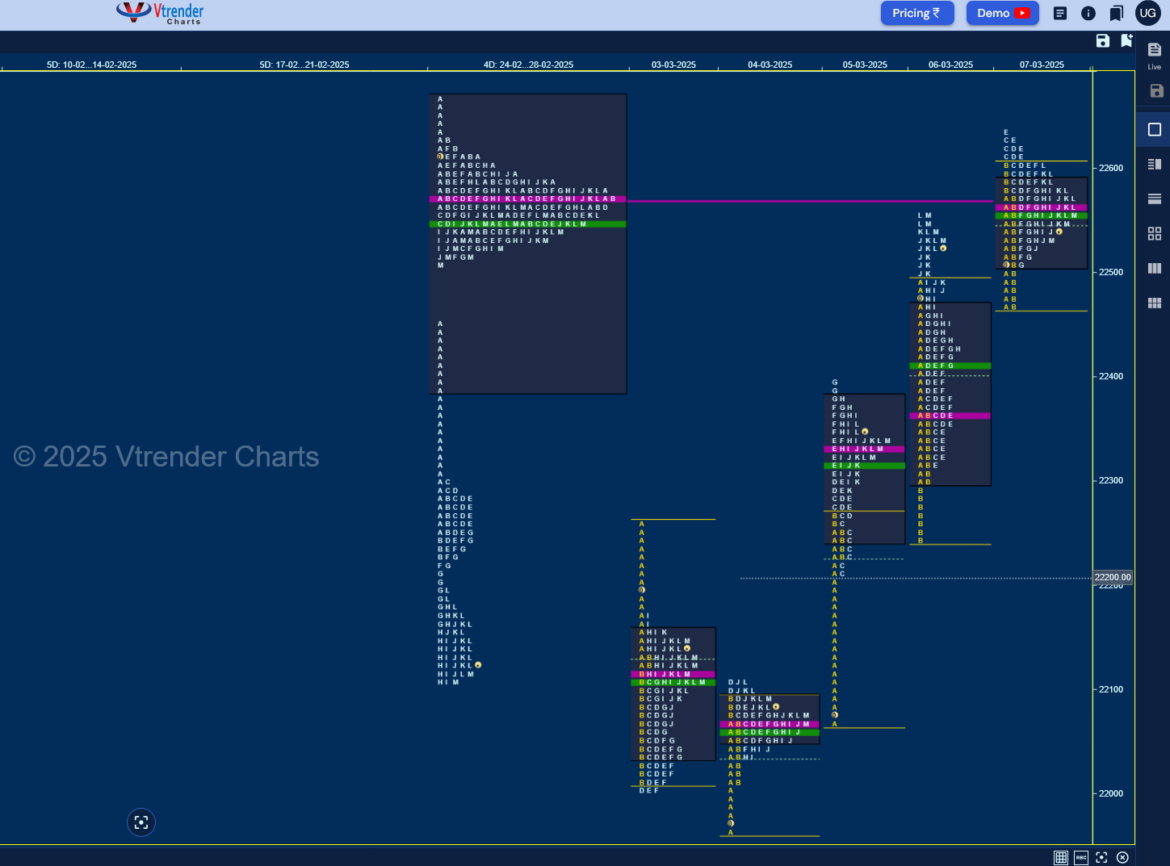Toggle the ABC letters display in bottom bar
The width and height of the screenshot is (1170, 866).
click(1081, 857)
